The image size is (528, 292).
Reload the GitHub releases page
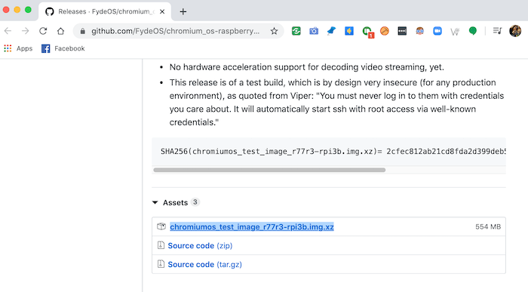coord(43,31)
